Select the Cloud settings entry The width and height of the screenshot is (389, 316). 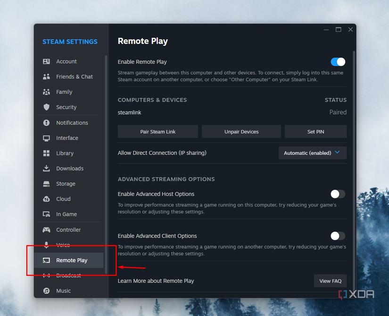[x=69, y=199]
